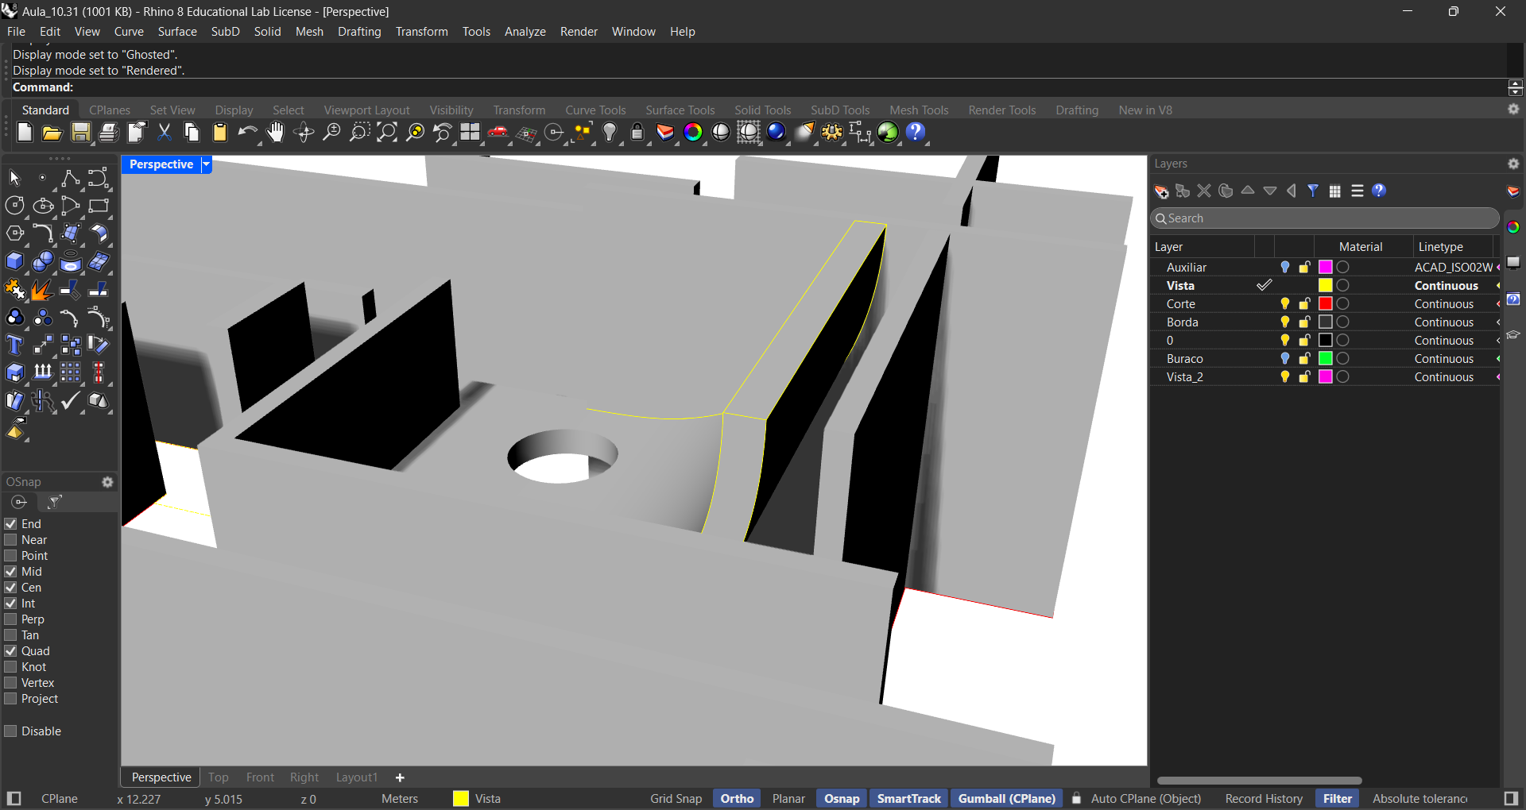Click the lock objects padlock icon
Image resolution: width=1526 pixels, height=810 pixels.
pyautogui.click(x=637, y=133)
